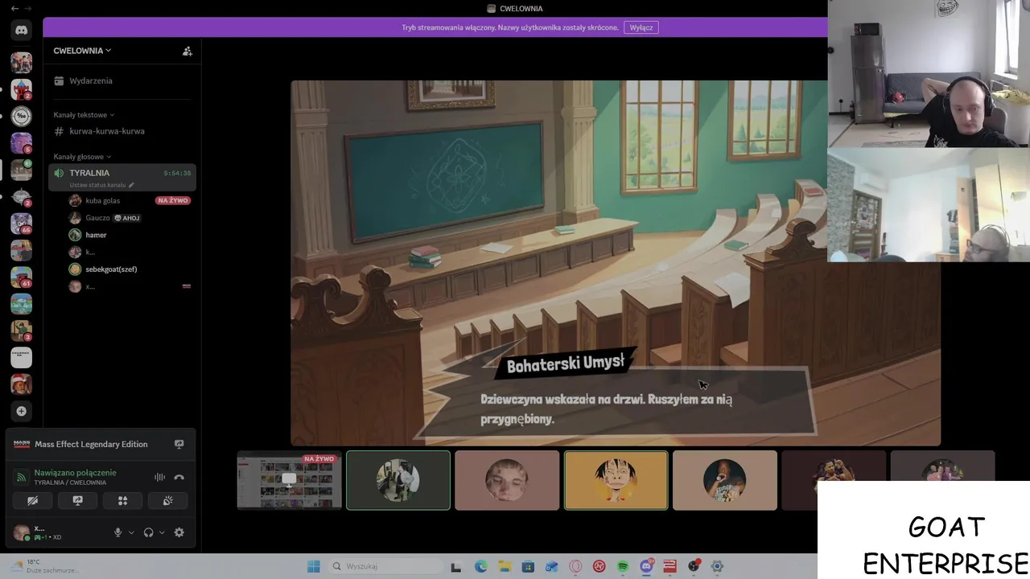
Task: Click Ustaw status kanału edit link
Action: click(101, 185)
